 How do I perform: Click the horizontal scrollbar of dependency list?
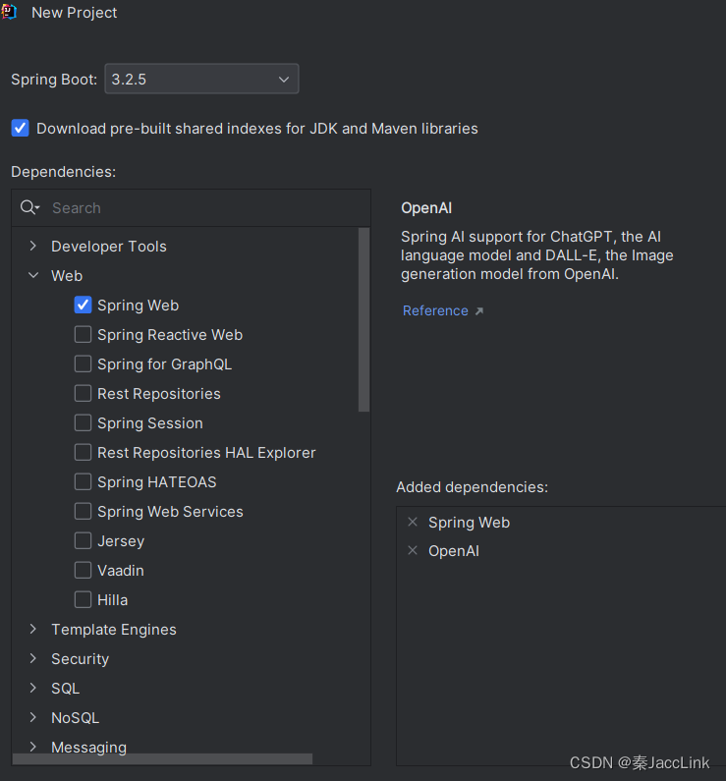(x=162, y=758)
